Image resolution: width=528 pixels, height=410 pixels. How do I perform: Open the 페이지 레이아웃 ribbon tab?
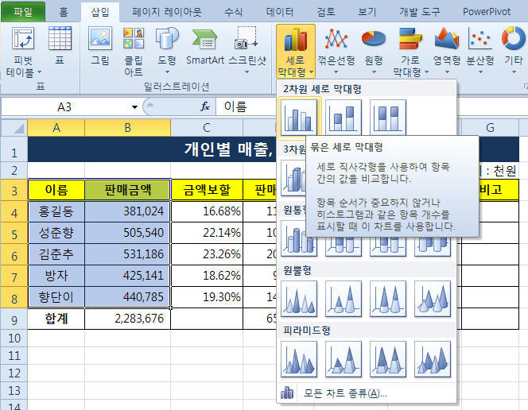click(x=166, y=12)
